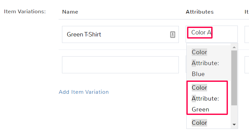Focus second-row field right of the dropdown list
Screen dimensions: 249x134
coord(247,65)
